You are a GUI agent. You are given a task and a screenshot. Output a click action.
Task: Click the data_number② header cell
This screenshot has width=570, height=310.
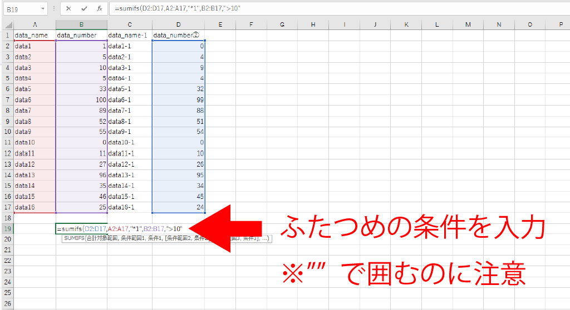tap(178, 36)
